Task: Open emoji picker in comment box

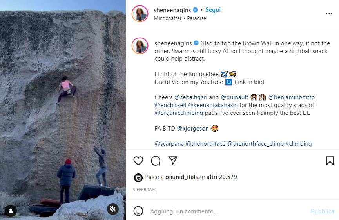Action: coord(138,211)
